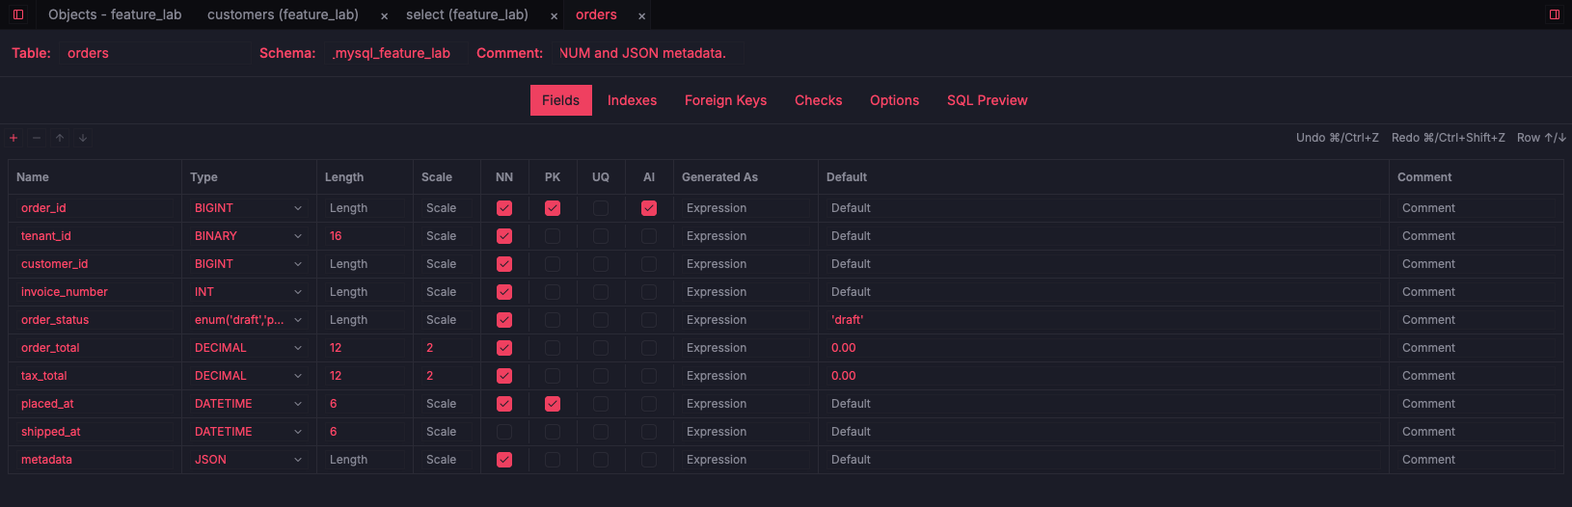Edit the 0.00 default for tax_total
Screen dimensions: 1572x507
click(x=1103, y=376)
